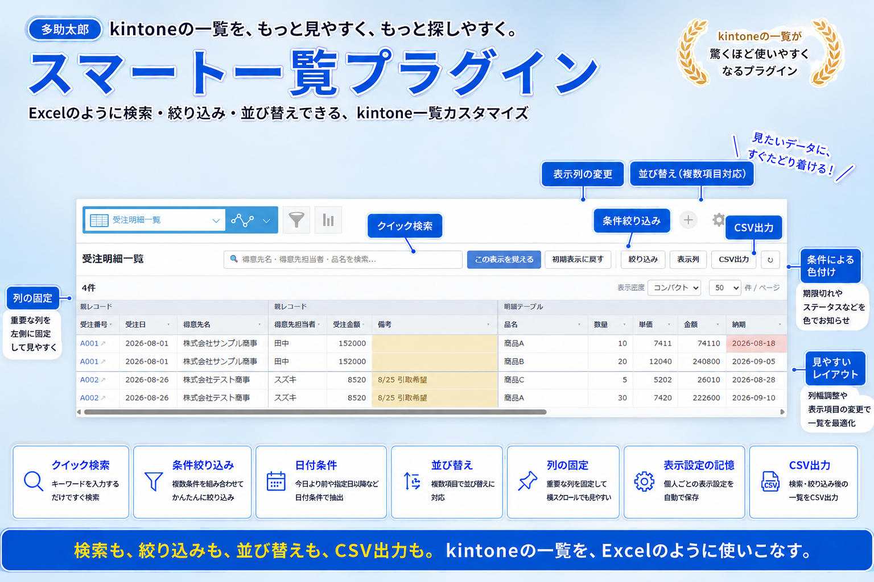Click the 絞り込み button
Screen dimensions: 874x582
643,260
